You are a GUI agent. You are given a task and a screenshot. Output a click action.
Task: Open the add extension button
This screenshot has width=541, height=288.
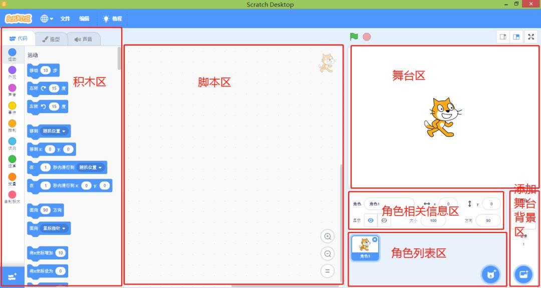[x=13, y=276]
